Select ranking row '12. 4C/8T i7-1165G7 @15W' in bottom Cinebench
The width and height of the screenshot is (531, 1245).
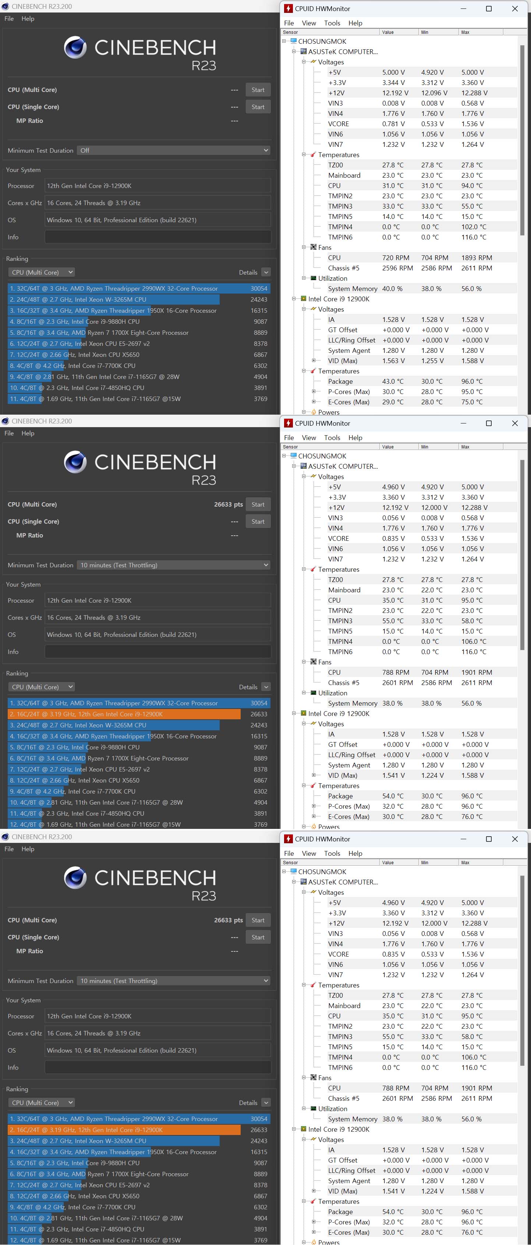[x=139, y=1240]
